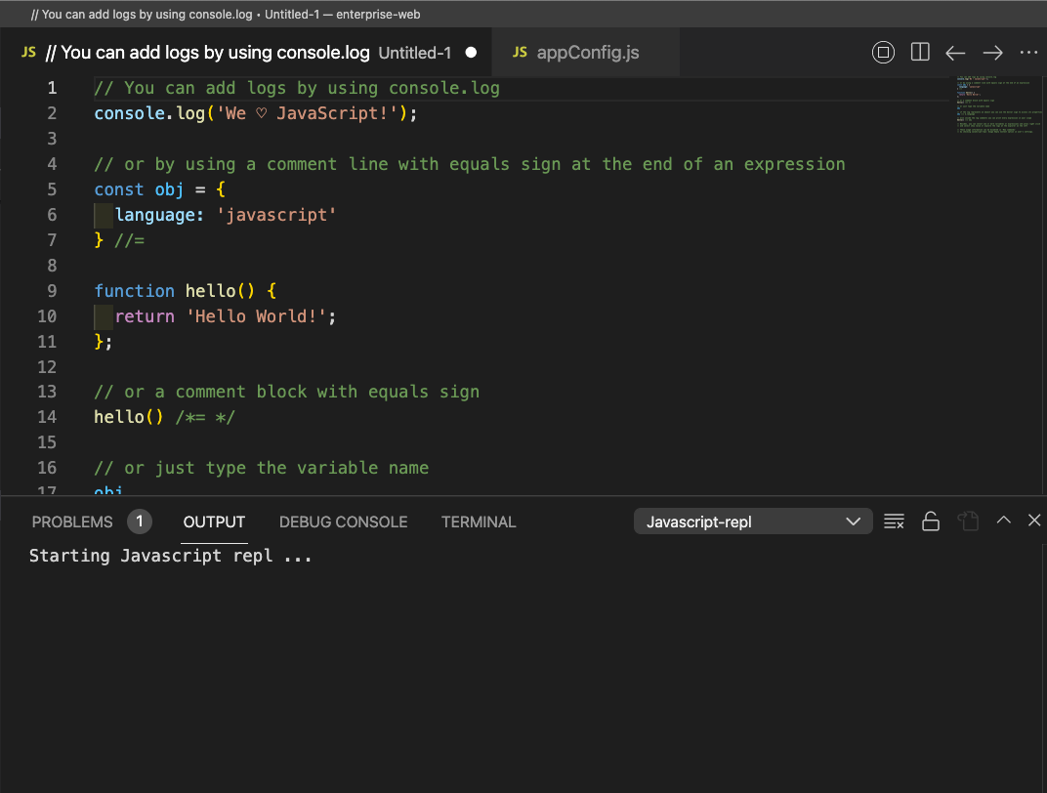Open the Javascript-repl channel dropdown
Image resolution: width=1047 pixels, height=793 pixels.
[752, 521]
